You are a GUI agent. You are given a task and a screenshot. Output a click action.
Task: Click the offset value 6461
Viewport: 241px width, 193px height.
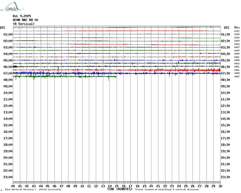[237, 57]
